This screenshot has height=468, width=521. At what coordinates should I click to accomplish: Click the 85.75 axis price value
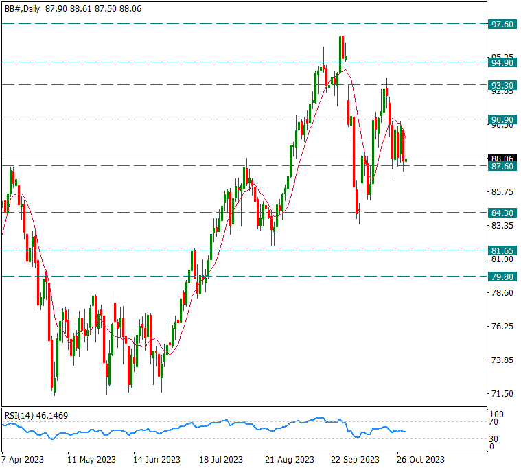coord(502,192)
